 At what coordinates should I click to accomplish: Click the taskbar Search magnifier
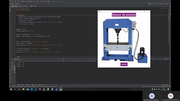[x=15, y=89]
